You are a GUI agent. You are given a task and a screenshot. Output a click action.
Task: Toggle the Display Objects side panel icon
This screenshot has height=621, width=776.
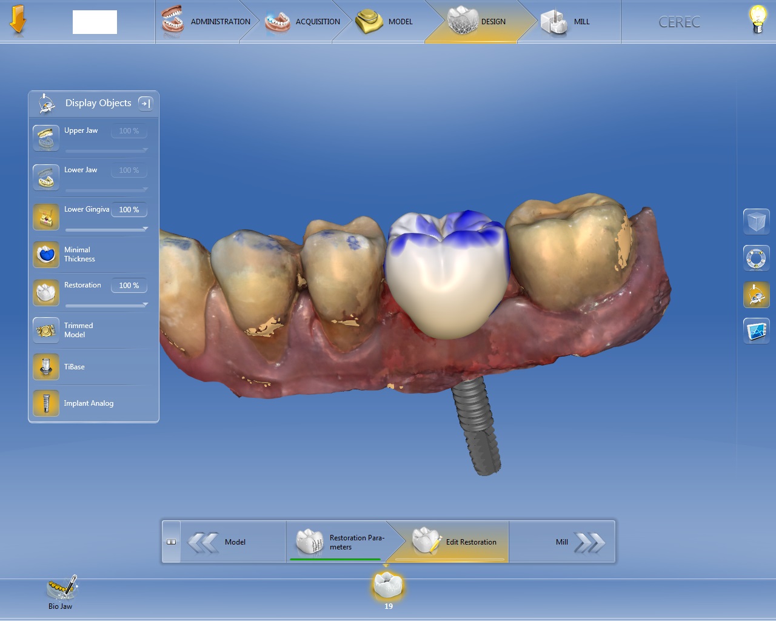pos(756,295)
